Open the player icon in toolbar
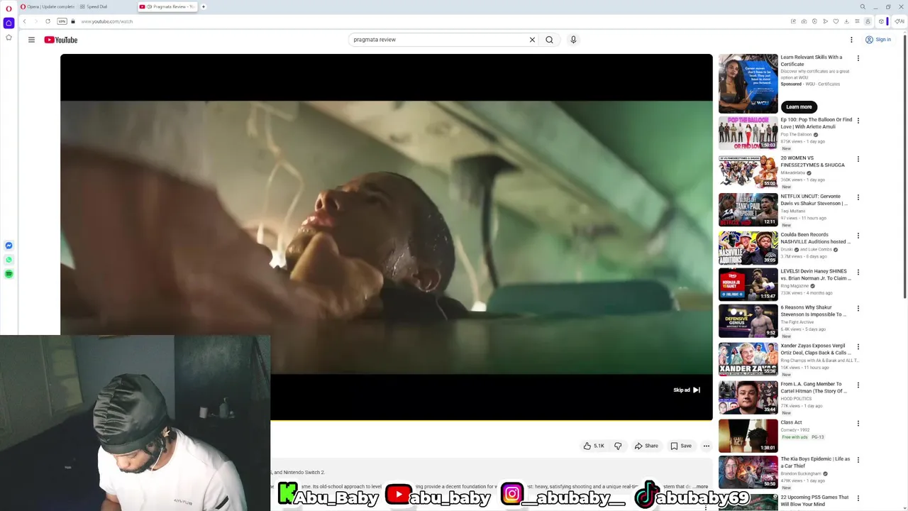 814,21
